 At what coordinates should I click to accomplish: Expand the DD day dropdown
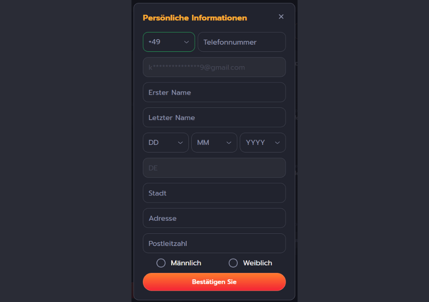tap(166, 143)
